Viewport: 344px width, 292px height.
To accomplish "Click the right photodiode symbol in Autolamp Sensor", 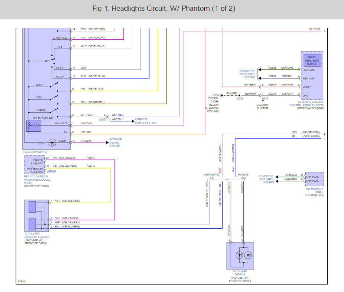I will [248, 255].
